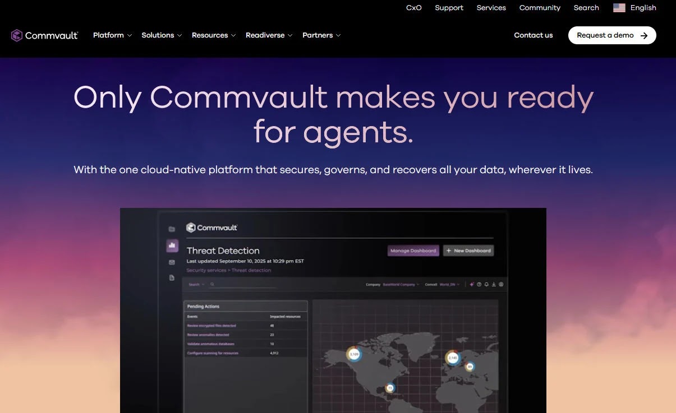Open the Search dropdown in the dashboard

196,284
